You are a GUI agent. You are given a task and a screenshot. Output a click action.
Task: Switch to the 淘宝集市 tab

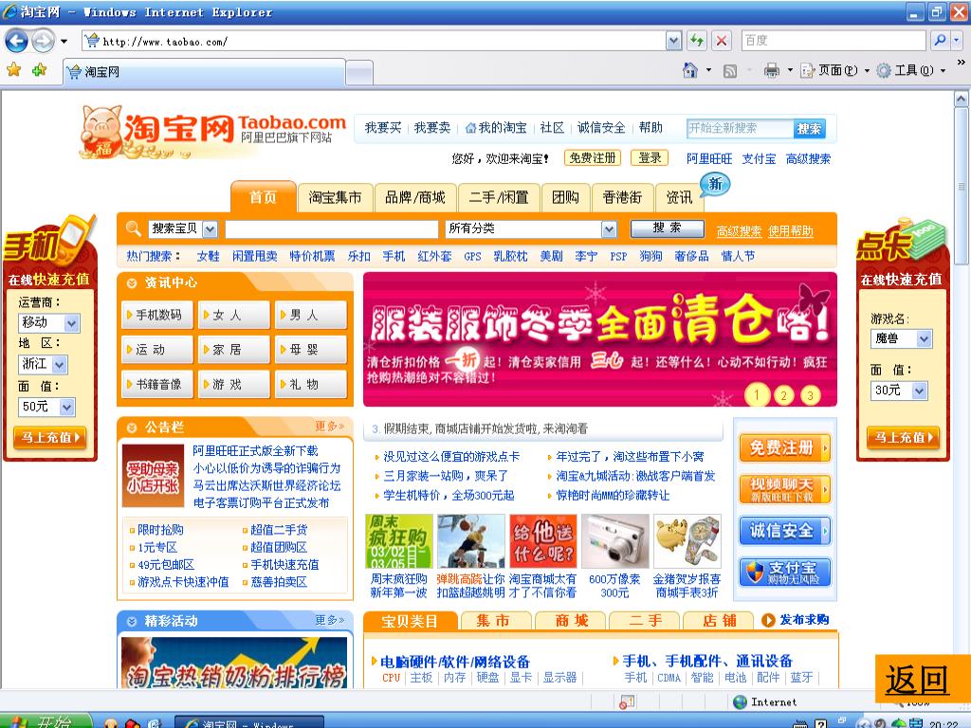point(335,197)
